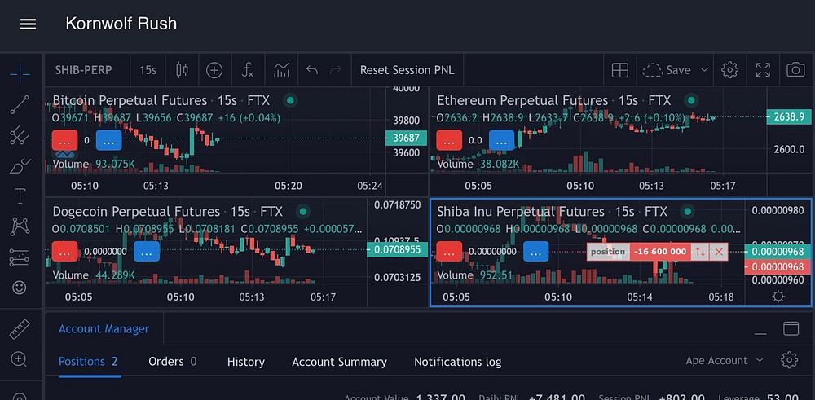
Task: Click the red sell button on Bitcoin chart
Action: (x=65, y=140)
